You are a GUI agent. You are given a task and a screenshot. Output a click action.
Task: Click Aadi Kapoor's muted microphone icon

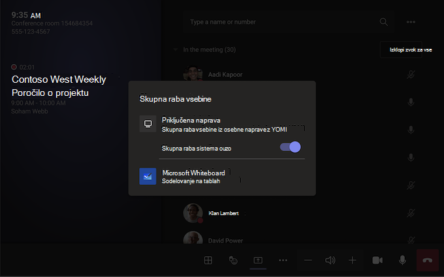pyautogui.click(x=411, y=74)
